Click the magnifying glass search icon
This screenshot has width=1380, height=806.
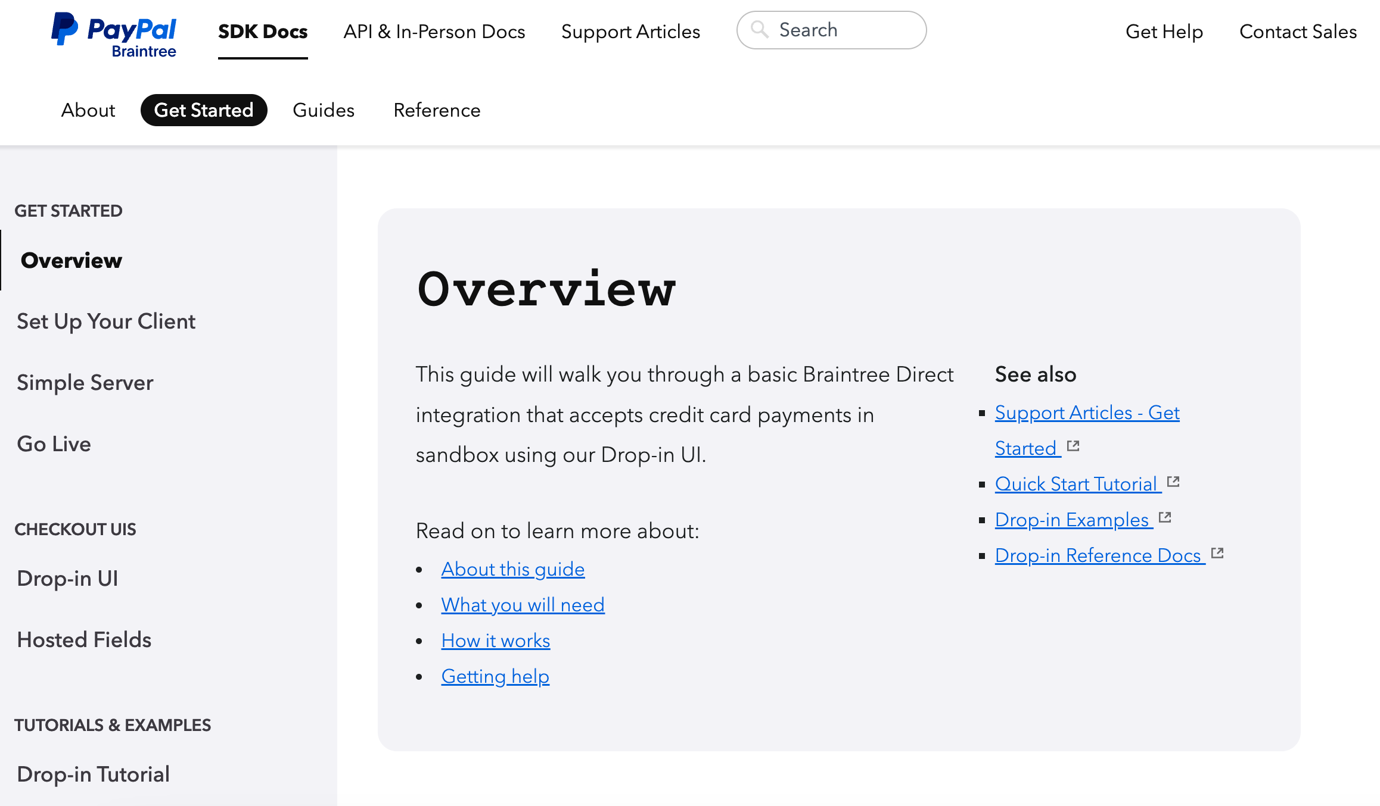pos(760,29)
